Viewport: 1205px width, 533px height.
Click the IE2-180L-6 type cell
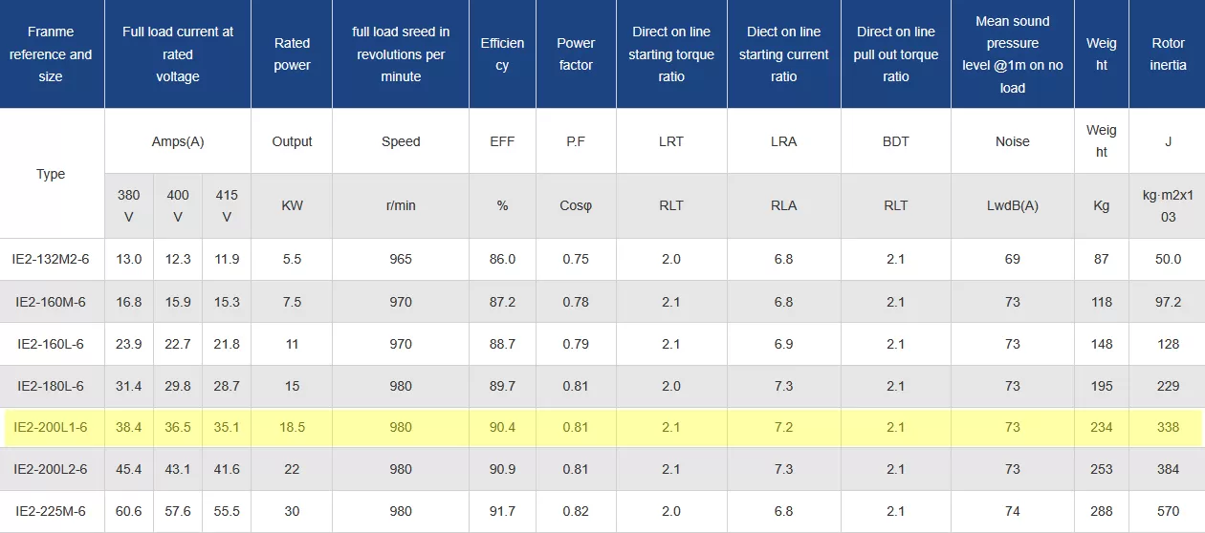[x=51, y=386]
